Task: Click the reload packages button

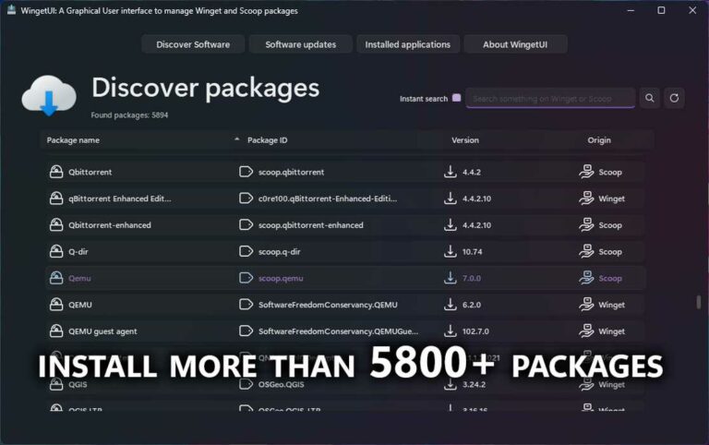Action: click(x=674, y=98)
